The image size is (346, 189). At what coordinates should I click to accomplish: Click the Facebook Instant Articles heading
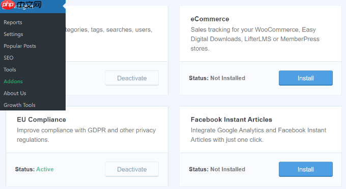(x=231, y=120)
